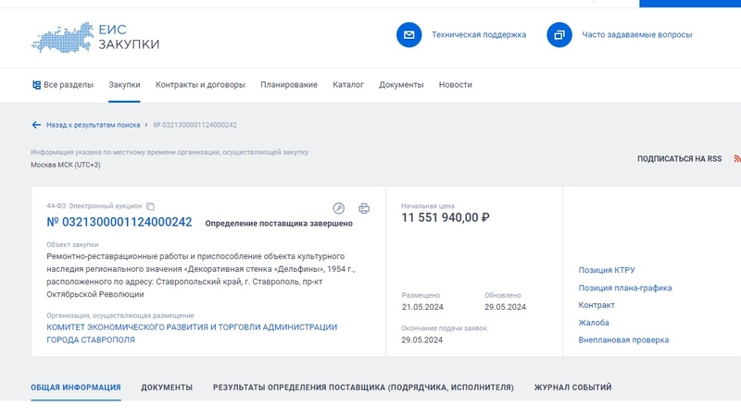Image resolution: width=741 pixels, height=418 pixels.
Task: Click the Подписаться на RSS button
Action: click(679, 159)
